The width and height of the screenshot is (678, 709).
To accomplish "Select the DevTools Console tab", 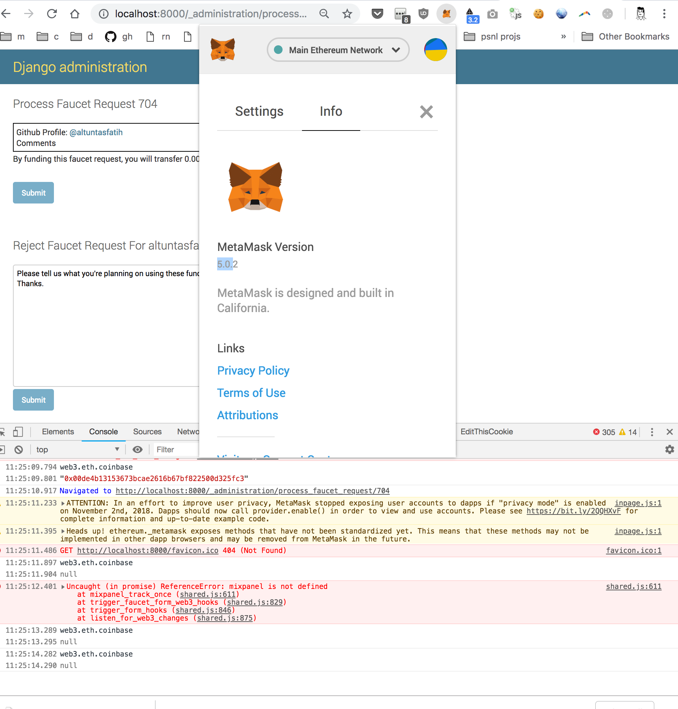I will coord(104,431).
